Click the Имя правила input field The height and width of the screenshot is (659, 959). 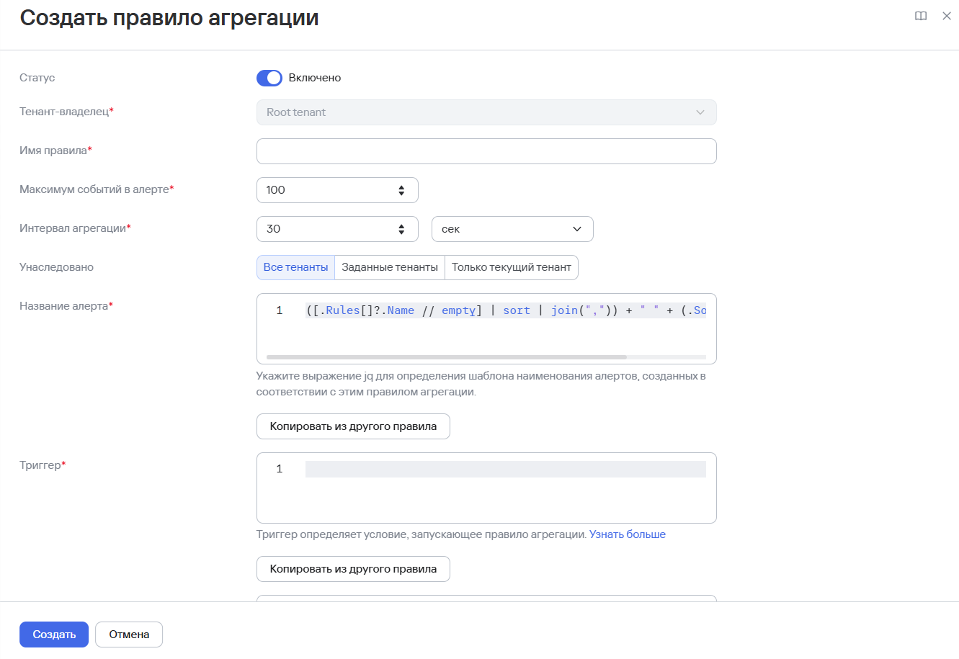[x=486, y=151]
